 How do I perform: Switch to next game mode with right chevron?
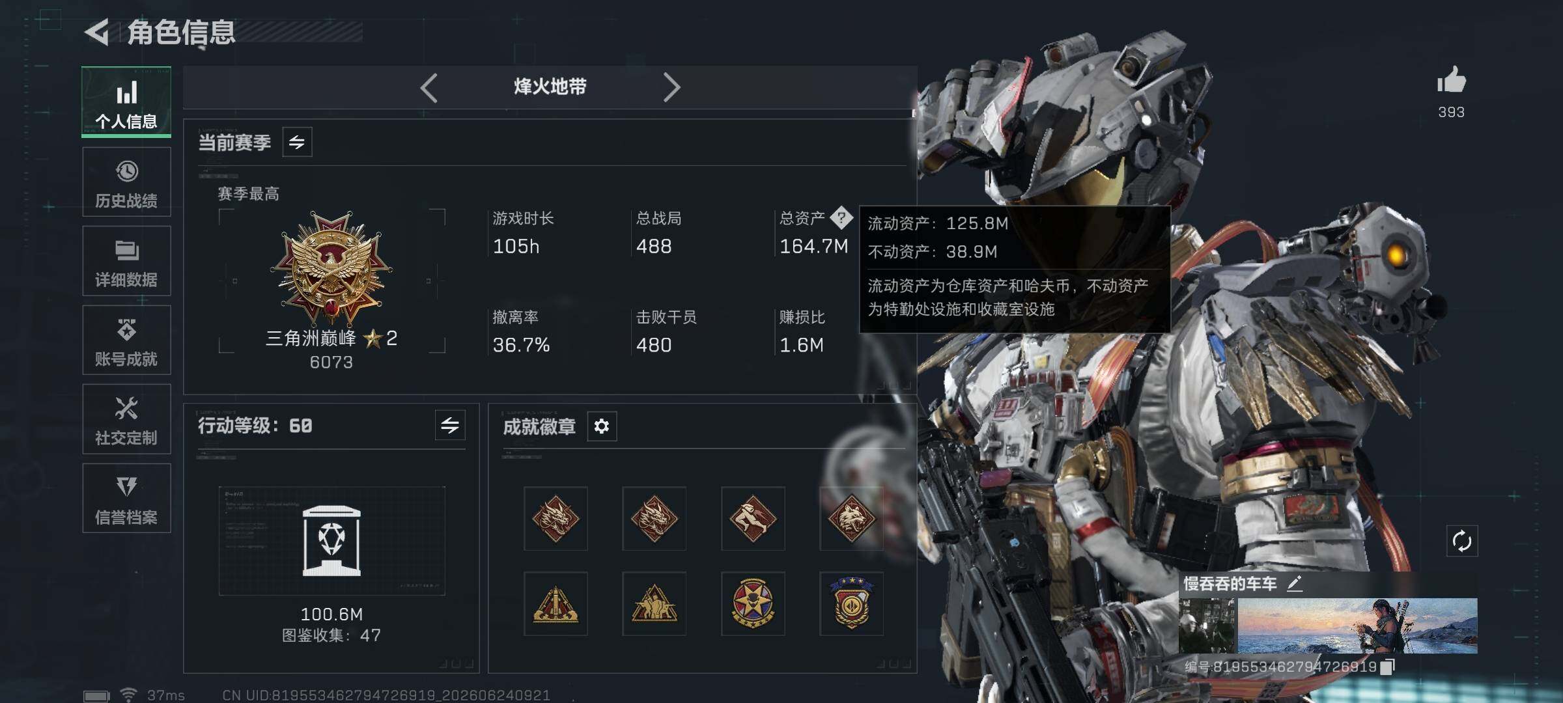(671, 87)
